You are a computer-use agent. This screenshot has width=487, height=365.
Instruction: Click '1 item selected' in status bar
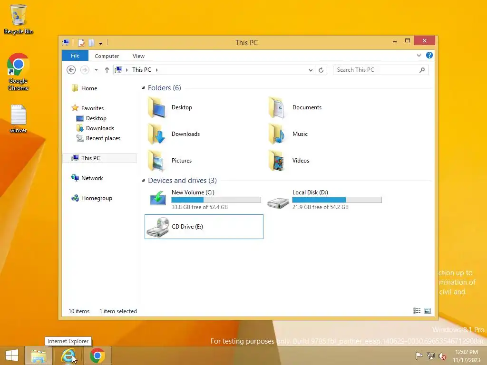pyautogui.click(x=118, y=311)
